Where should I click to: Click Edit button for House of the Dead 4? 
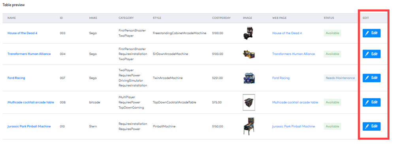[371, 33]
